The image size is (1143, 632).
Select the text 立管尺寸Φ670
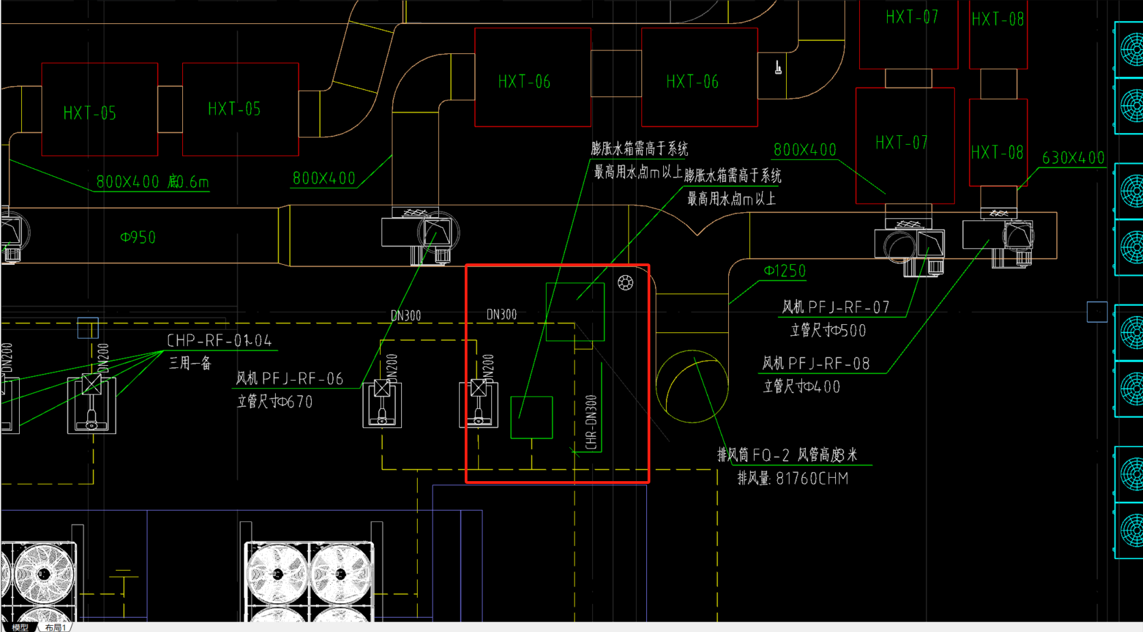274,402
